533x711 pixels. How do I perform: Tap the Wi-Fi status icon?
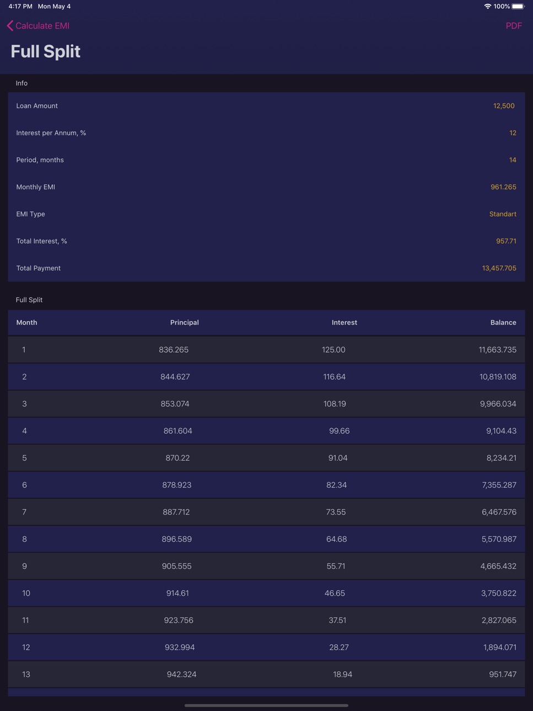coord(487,7)
